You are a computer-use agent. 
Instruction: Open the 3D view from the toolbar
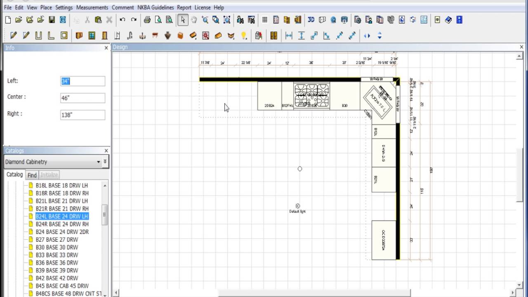311,20
